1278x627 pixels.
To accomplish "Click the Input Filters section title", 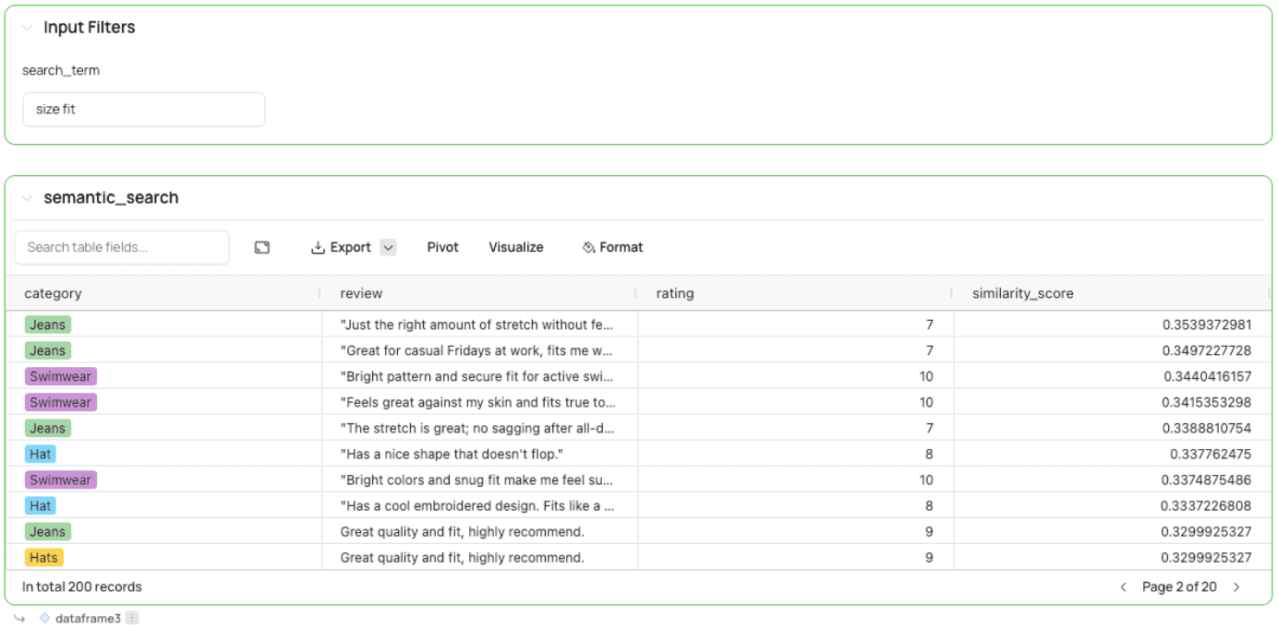I will coord(90,28).
